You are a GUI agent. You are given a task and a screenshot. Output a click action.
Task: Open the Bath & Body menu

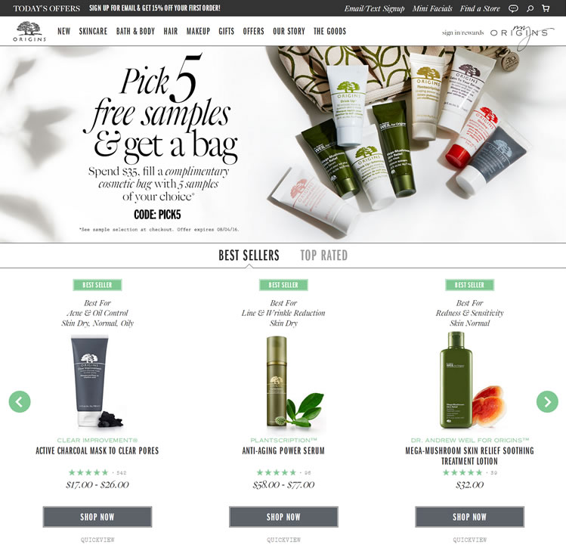point(135,32)
